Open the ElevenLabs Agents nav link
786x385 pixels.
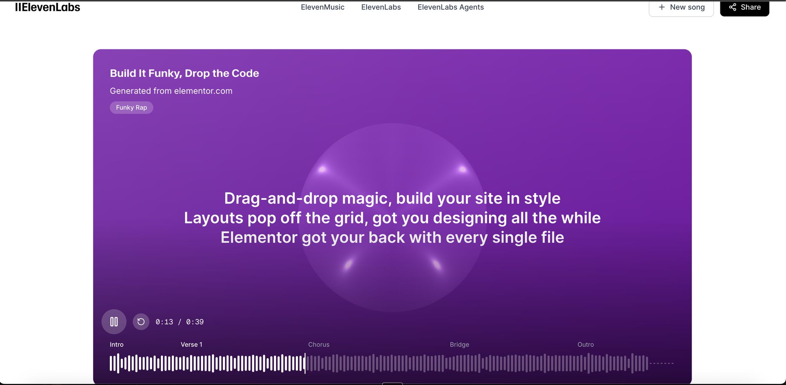[x=451, y=7]
